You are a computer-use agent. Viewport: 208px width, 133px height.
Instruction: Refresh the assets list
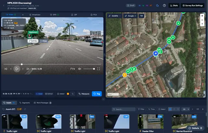click(x=25, y=109)
